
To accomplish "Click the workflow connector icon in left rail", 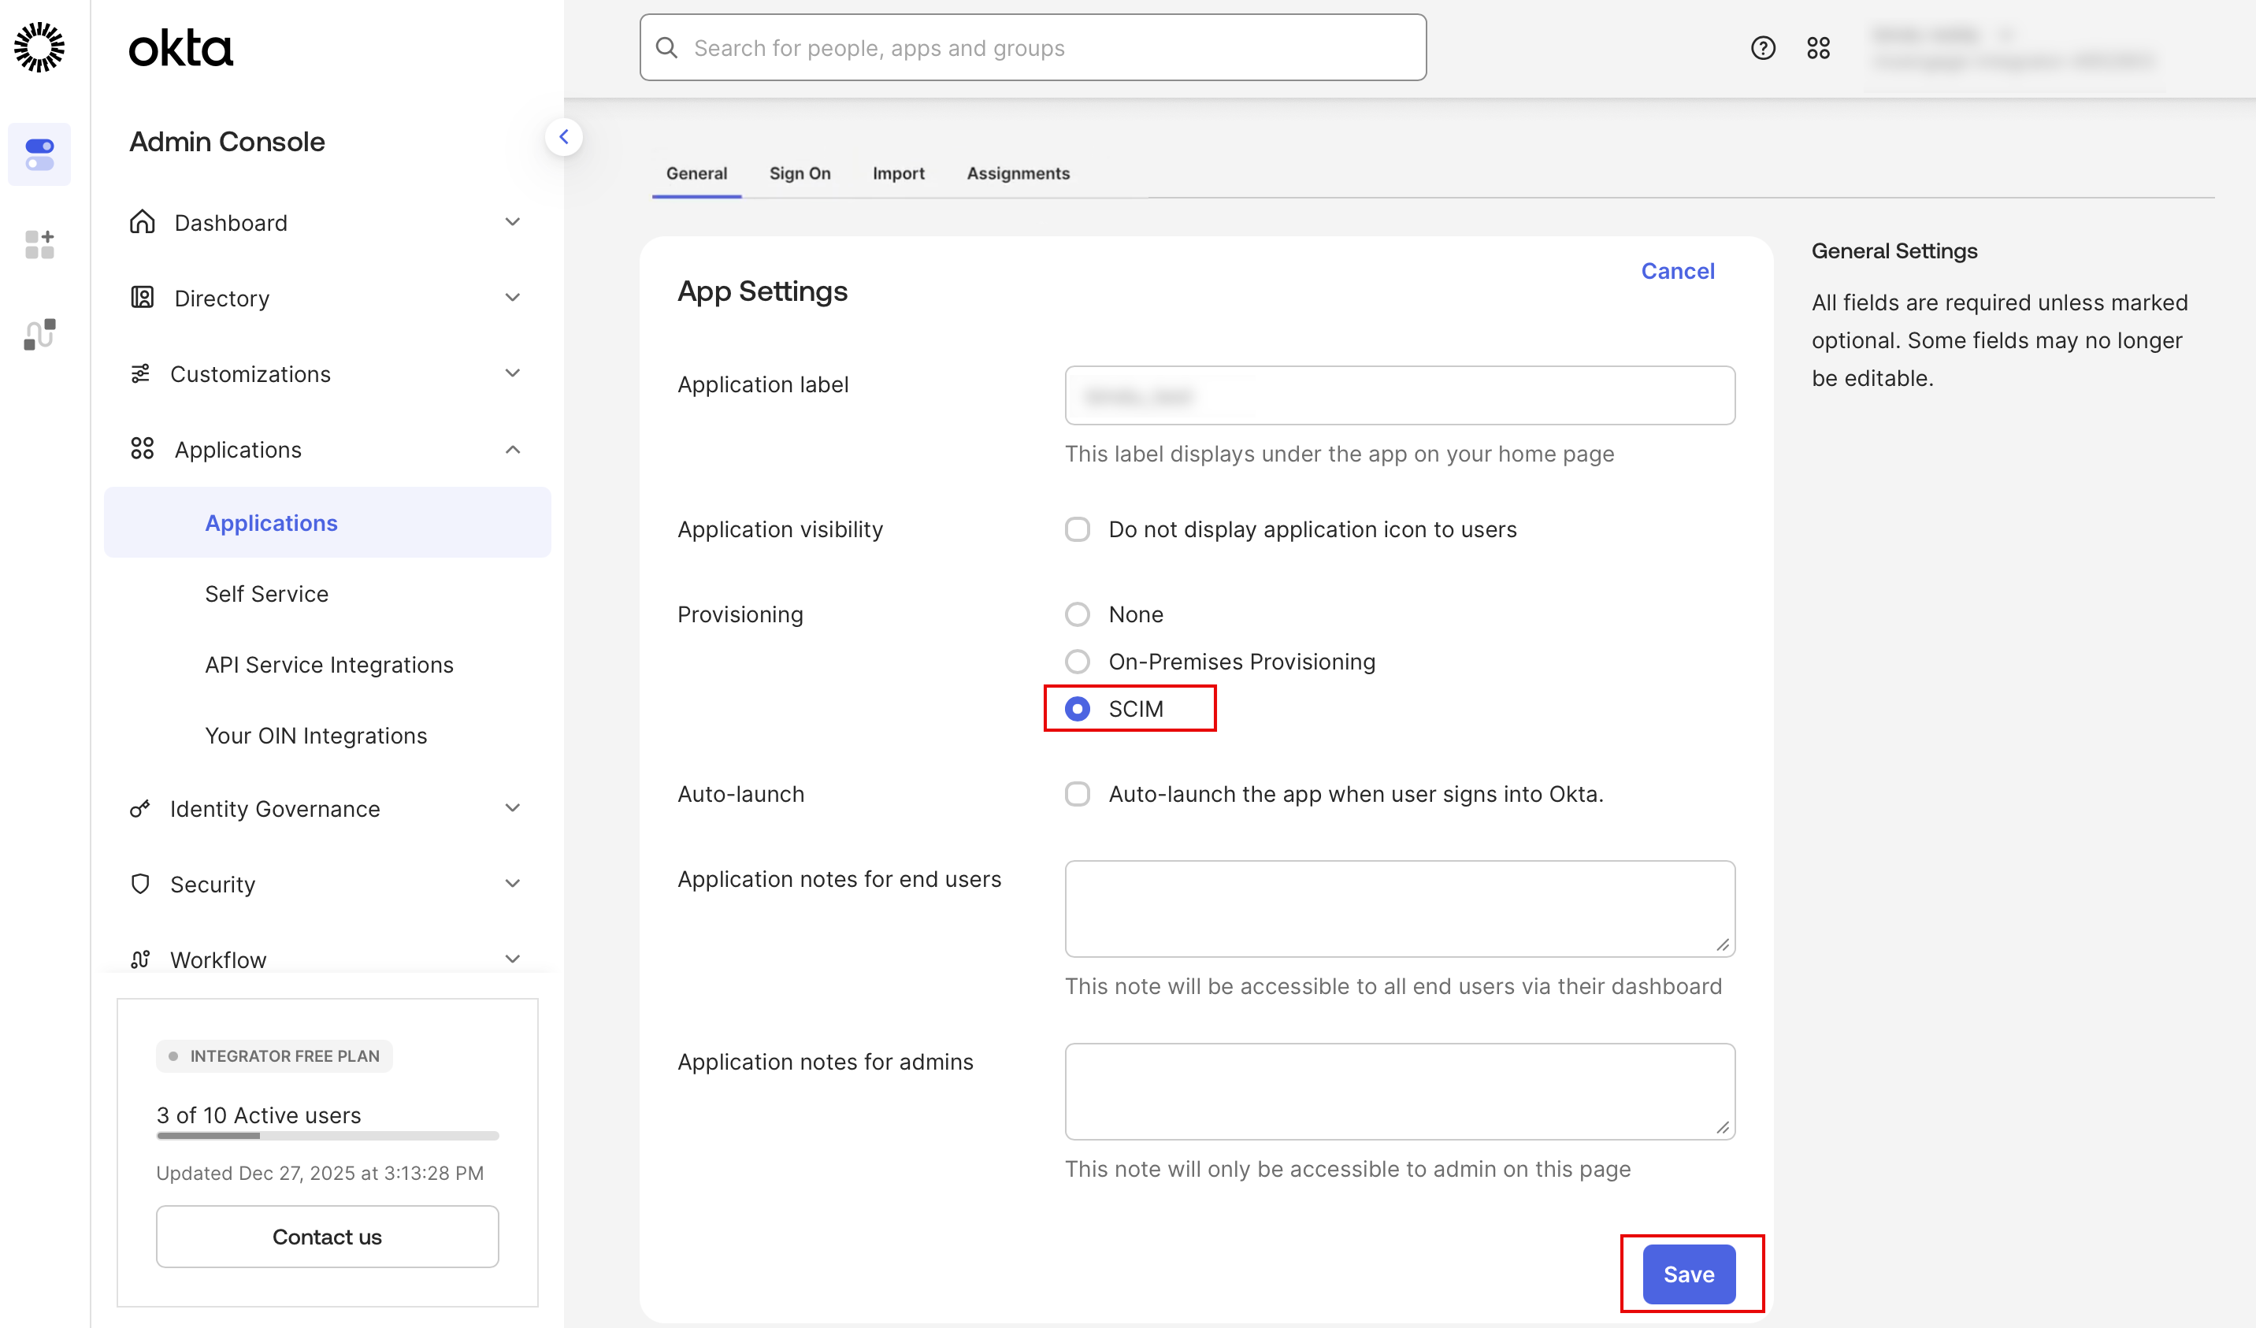I will coord(39,334).
